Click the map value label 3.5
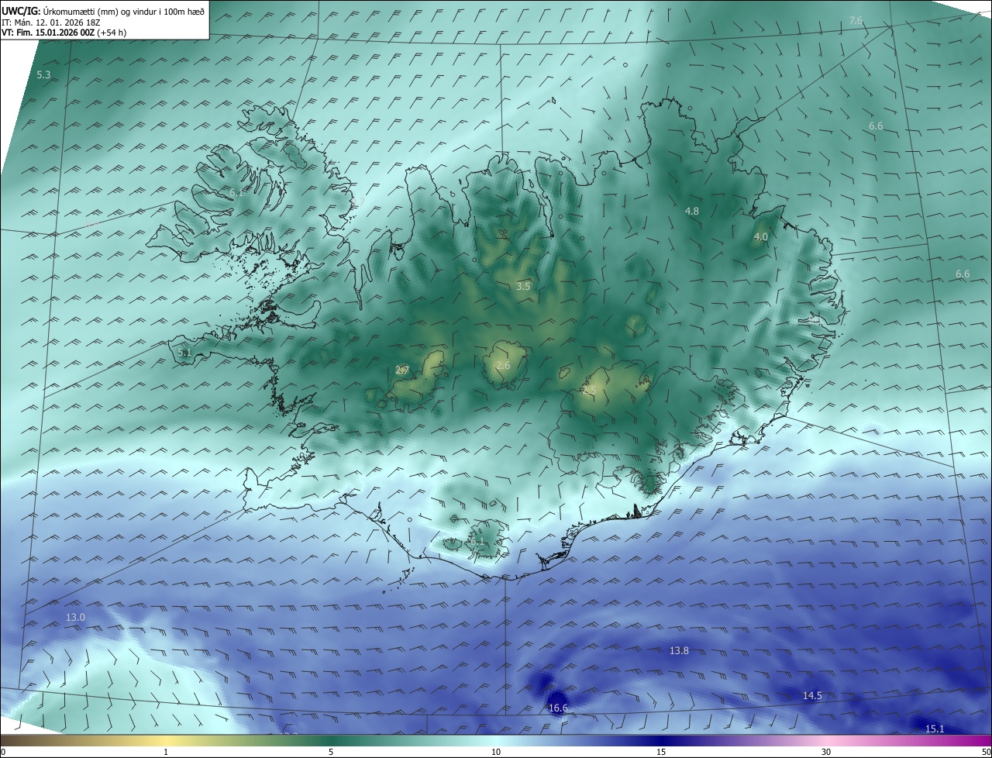Viewport: 992px width, 758px height. tap(523, 287)
